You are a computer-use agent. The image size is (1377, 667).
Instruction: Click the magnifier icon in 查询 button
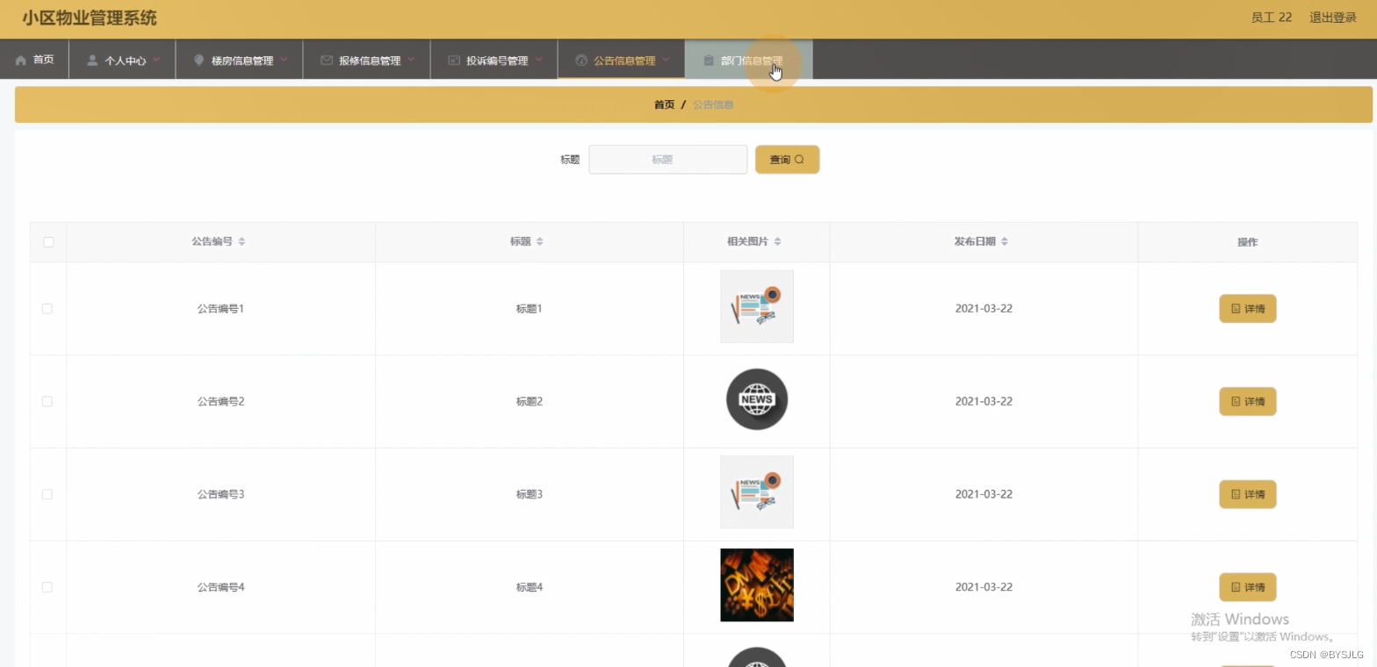tap(799, 160)
